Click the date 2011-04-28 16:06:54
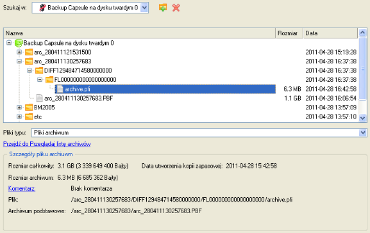Image resolution: width=370 pixels, height=233 pixels. [x=331, y=98]
